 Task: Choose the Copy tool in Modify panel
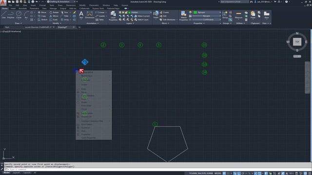pos(42,16)
